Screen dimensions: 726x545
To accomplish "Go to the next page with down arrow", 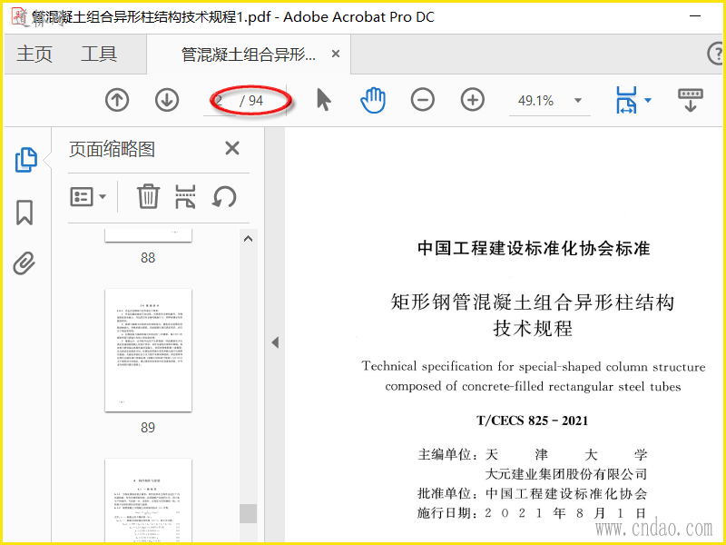I will [x=167, y=100].
